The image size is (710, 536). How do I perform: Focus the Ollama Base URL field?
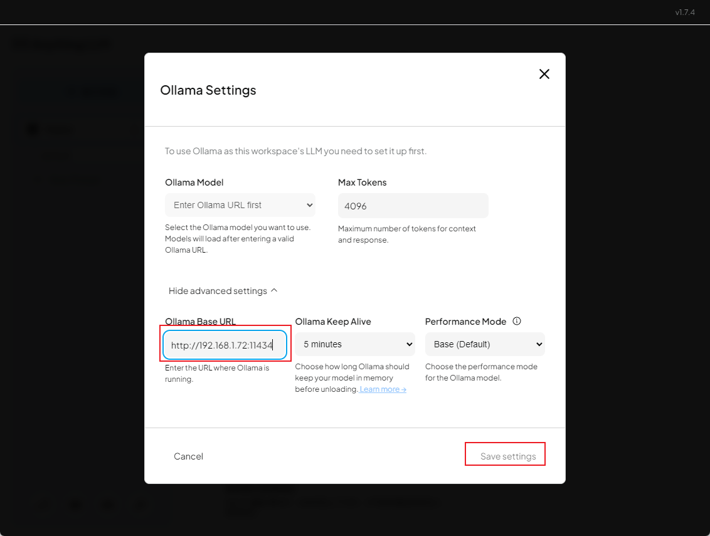point(225,345)
